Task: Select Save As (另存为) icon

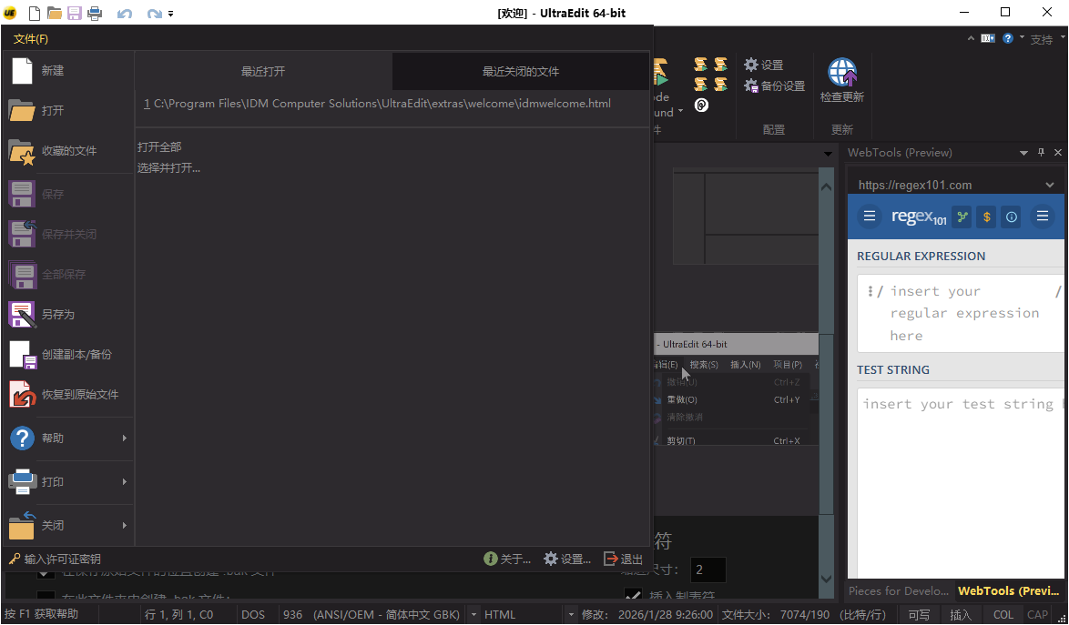Action: pos(22,315)
